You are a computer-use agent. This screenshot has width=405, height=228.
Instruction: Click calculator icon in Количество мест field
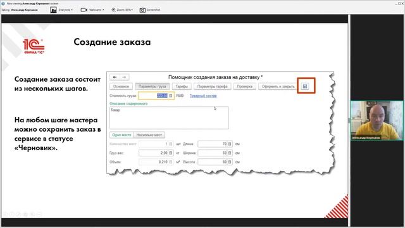click(170, 144)
